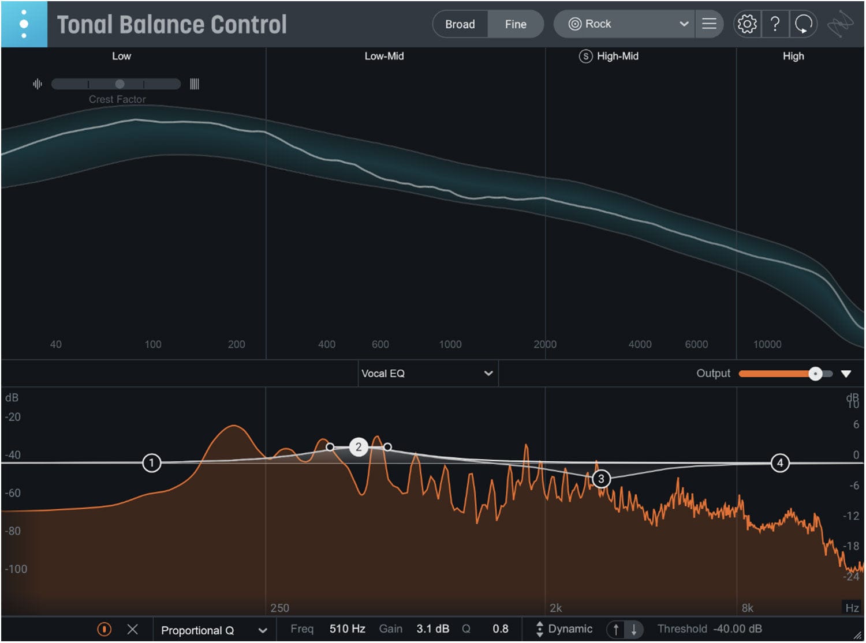Select EQ node 2
The width and height of the screenshot is (866, 643).
coord(359,447)
